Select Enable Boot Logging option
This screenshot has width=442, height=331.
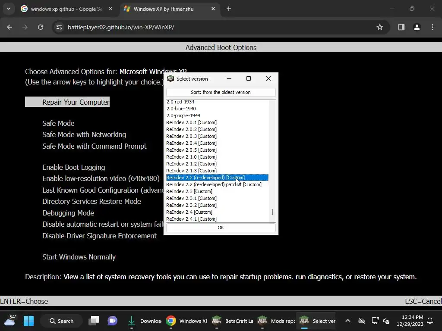[73, 167]
